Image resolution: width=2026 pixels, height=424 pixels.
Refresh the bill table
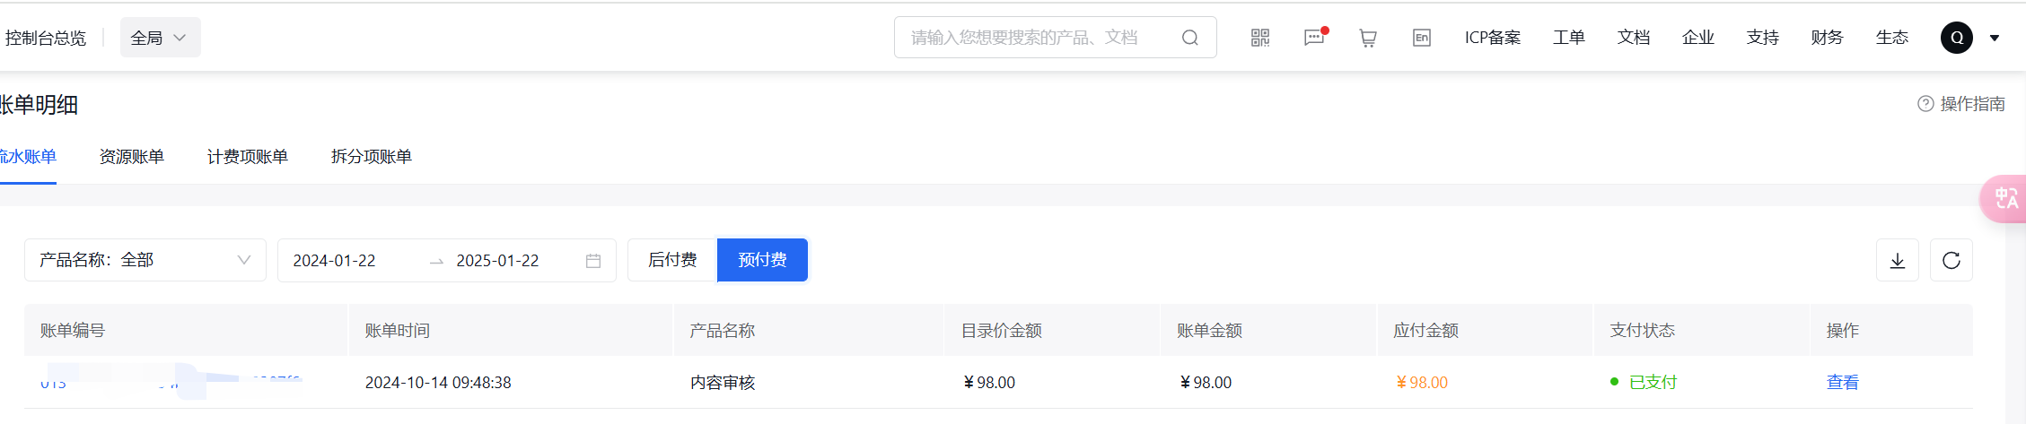(1951, 260)
